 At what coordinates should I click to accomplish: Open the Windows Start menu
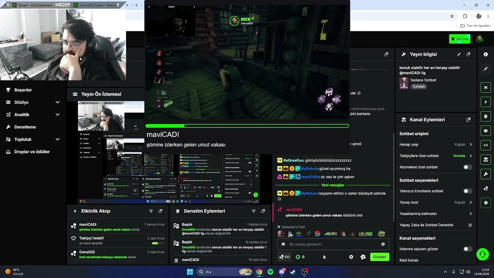pos(190,272)
